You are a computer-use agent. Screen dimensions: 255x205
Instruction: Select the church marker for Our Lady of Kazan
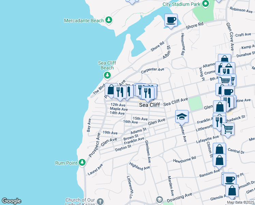(x=100, y=201)
